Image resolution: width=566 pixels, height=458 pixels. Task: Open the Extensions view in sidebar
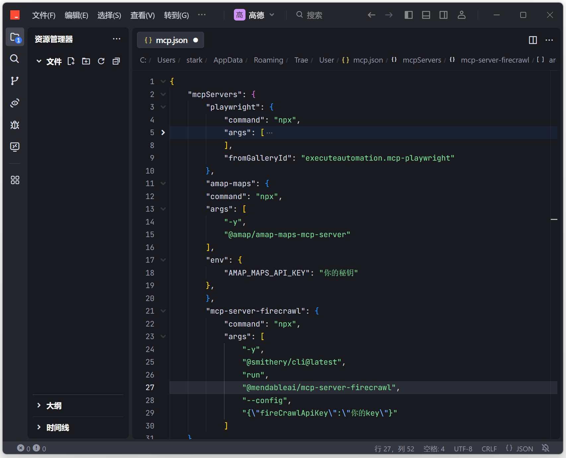coord(15,180)
